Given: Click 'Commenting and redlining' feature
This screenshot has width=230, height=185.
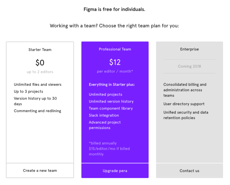Looking at the screenshot, I should 38,111.
